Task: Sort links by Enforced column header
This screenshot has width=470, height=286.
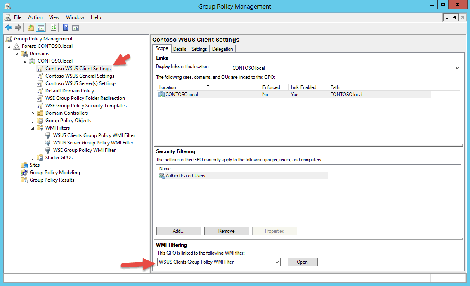Action: (x=274, y=87)
